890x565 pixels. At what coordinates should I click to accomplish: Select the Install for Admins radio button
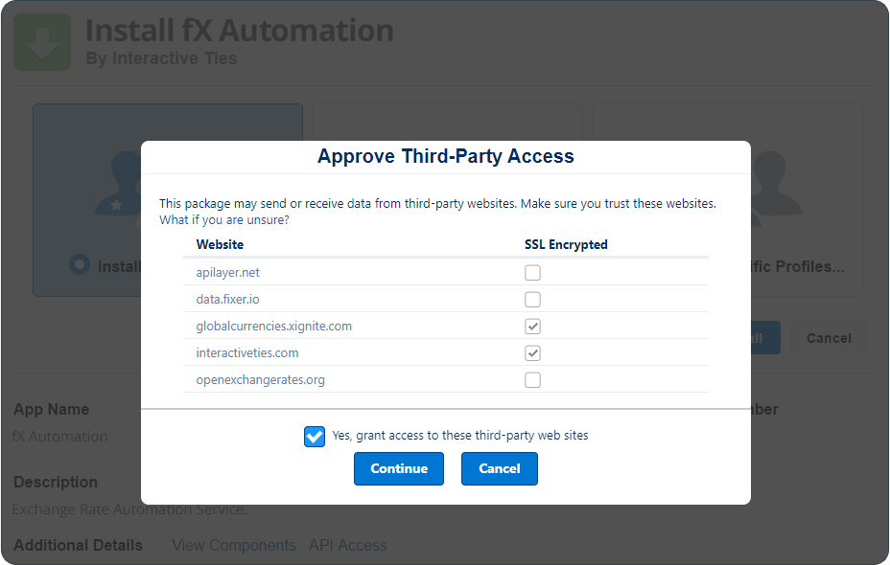click(x=80, y=264)
